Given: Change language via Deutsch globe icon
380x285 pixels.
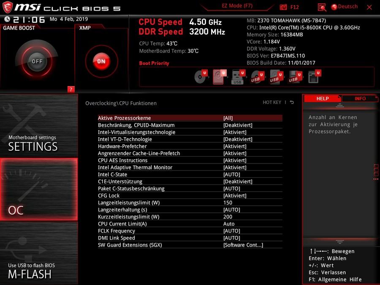Looking at the screenshot, I should tap(334, 7).
